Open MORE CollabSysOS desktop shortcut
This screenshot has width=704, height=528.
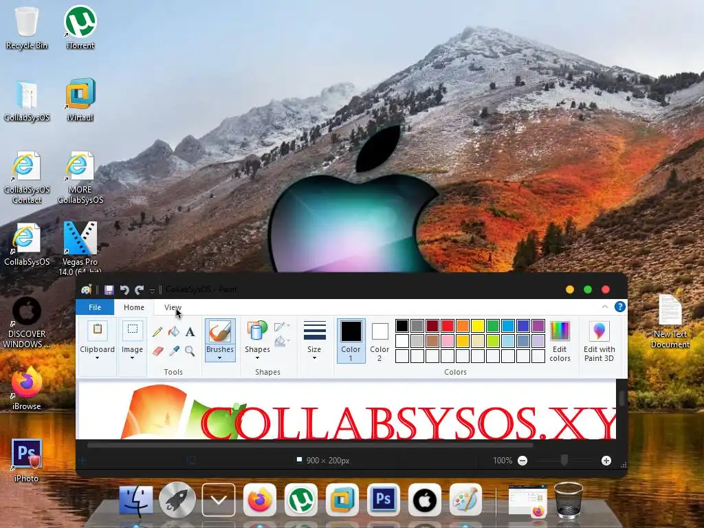coord(80,178)
